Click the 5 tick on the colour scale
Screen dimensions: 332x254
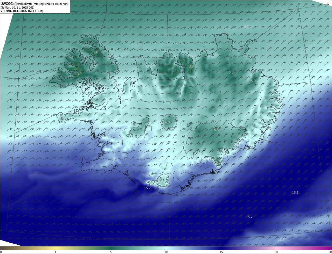coord(111,252)
